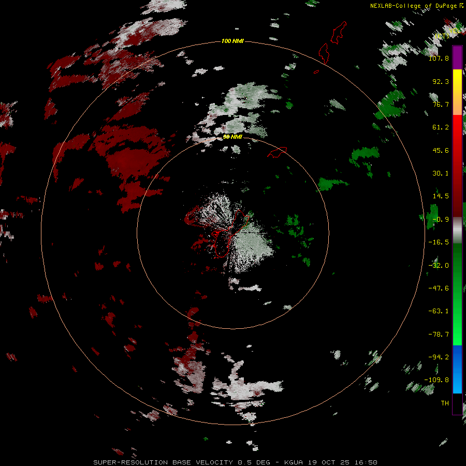Select the -0.9 velocity scale value

pyautogui.click(x=441, y=220)
